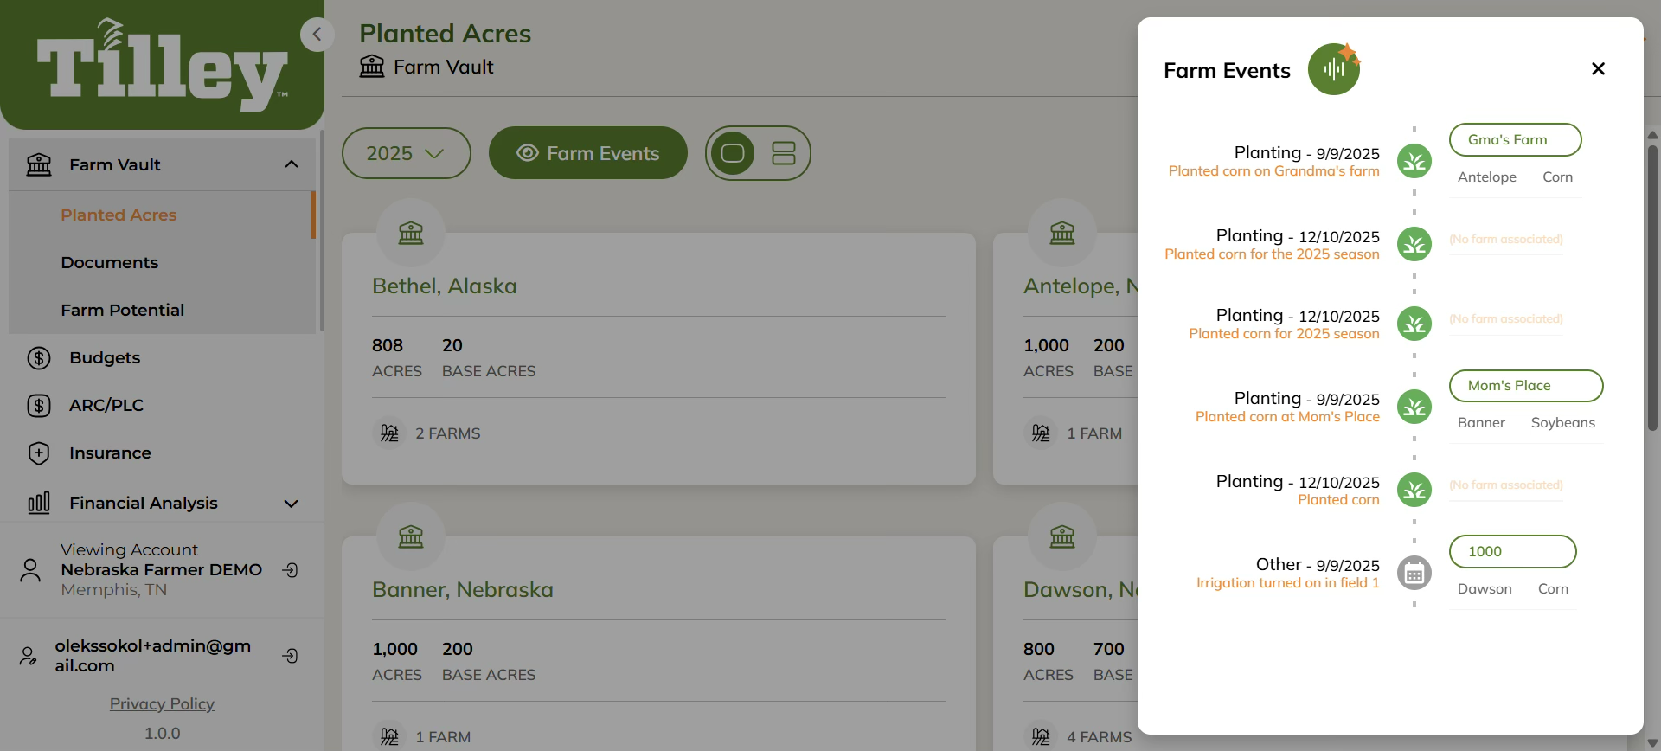Click the sidebar scrollbar
1661x751 pixels.
click(322, 230)
